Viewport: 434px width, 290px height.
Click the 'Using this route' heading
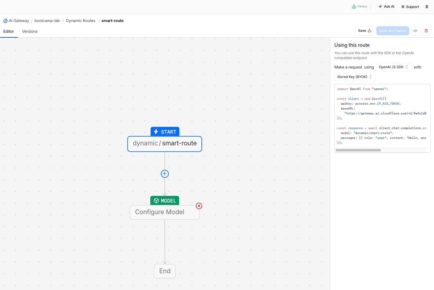tap(352, 45)
